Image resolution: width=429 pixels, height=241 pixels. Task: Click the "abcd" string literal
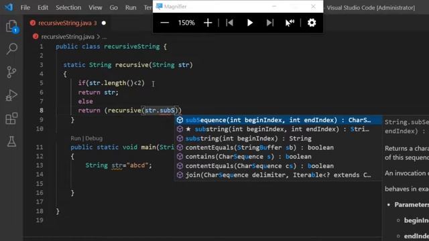(x=137, y=165)
